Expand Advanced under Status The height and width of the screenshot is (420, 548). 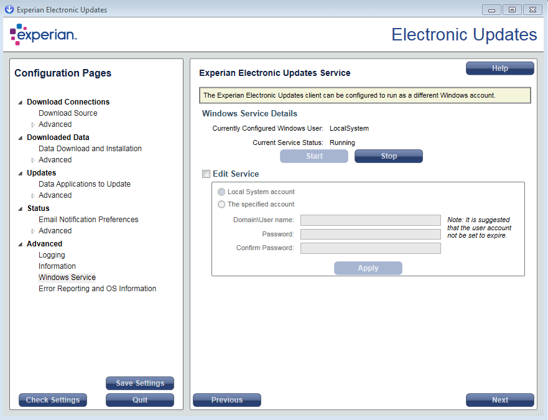point(33,231)
